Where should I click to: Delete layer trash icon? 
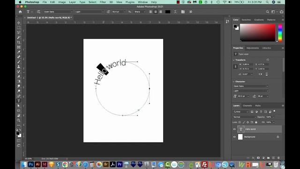pyautogui.click(x=278, y=158)
